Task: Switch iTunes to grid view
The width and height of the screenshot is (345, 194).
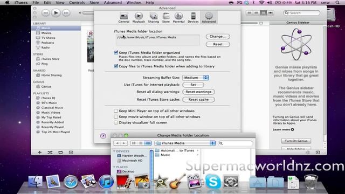Action: coord(264,13)
